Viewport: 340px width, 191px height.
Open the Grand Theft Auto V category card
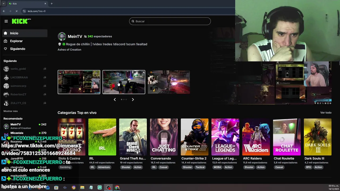pyautogui.click(x=133, y=137)
